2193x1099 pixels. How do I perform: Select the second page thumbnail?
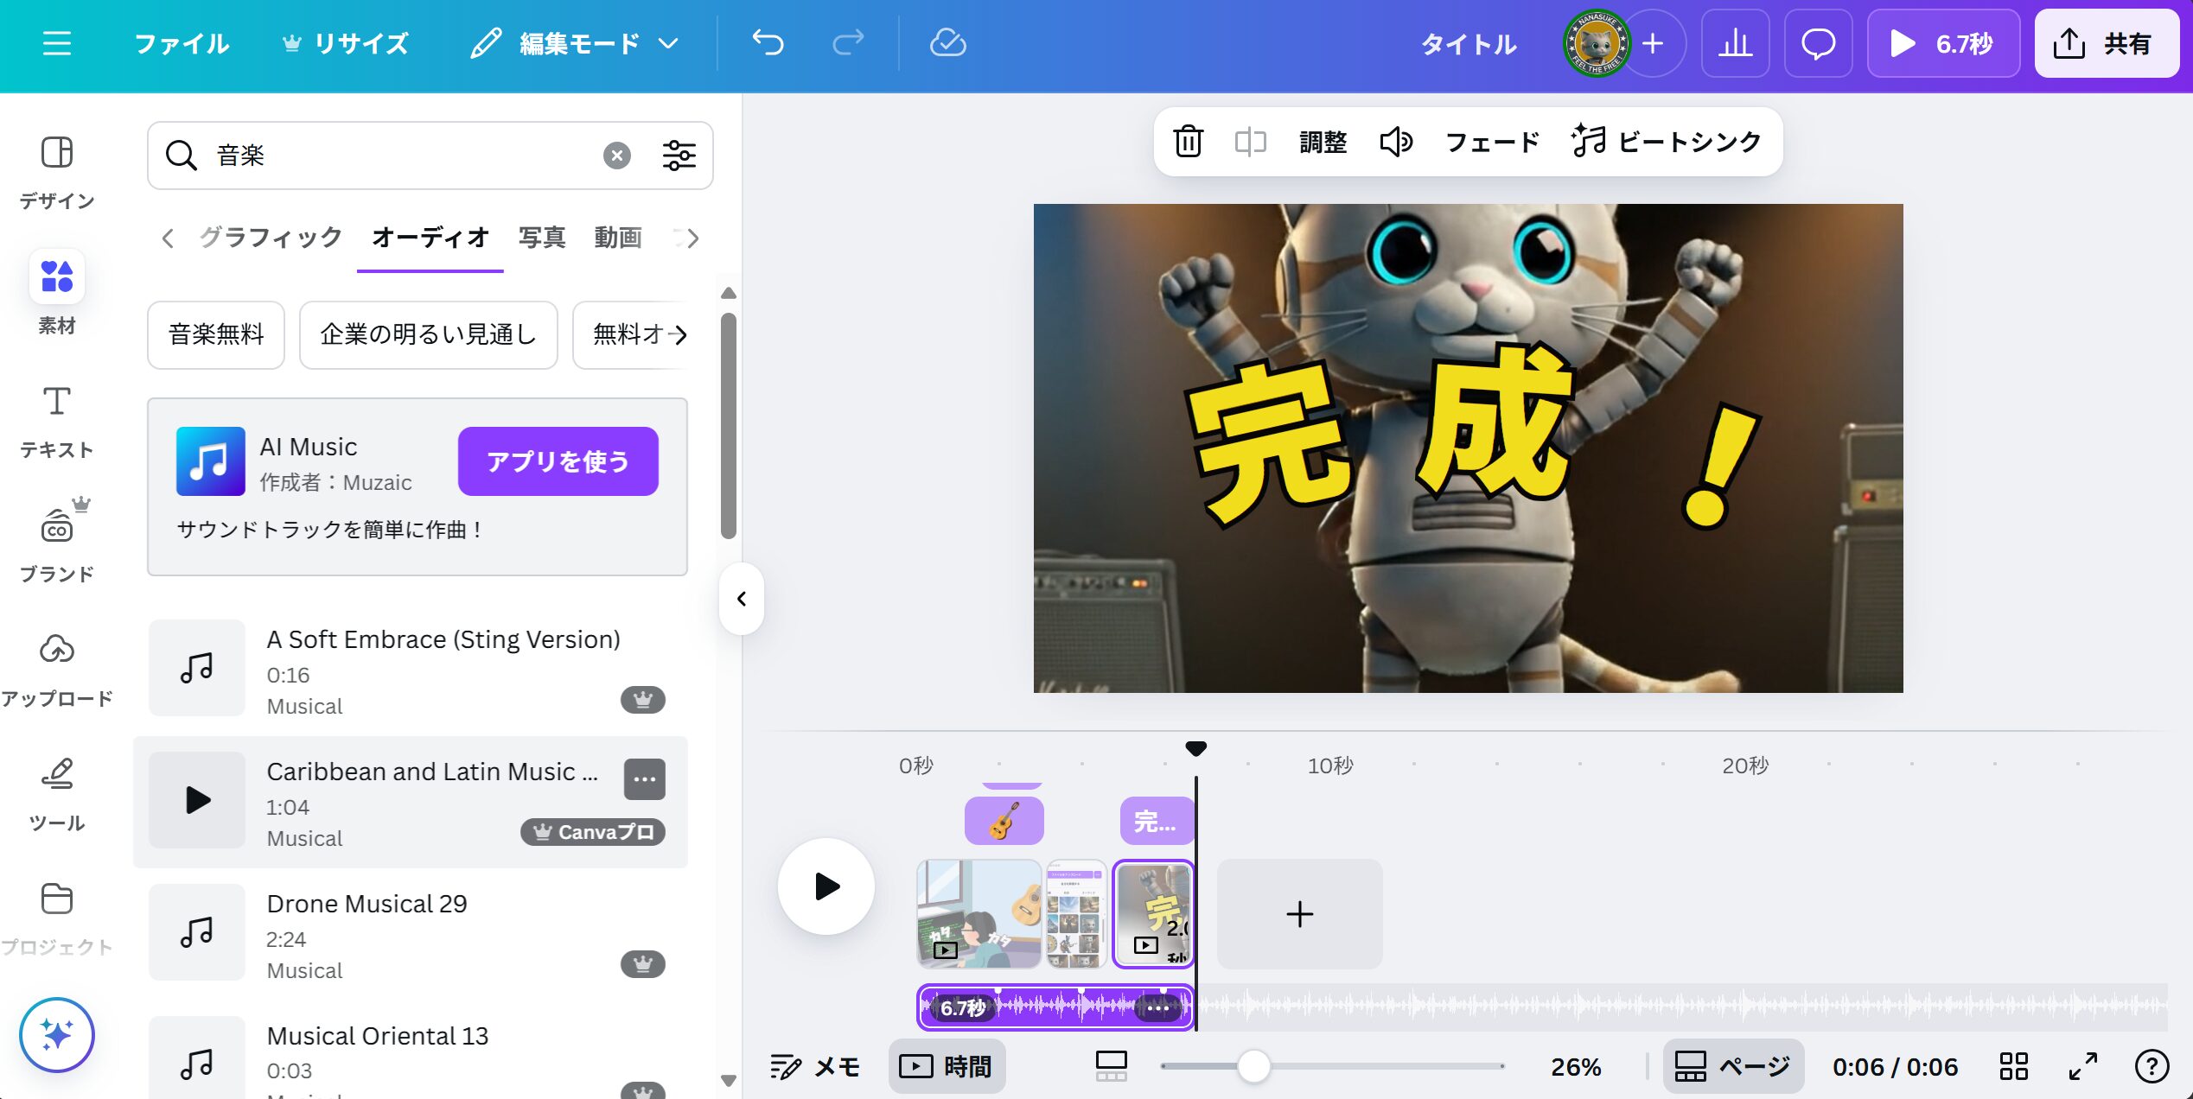[1076, 913]
